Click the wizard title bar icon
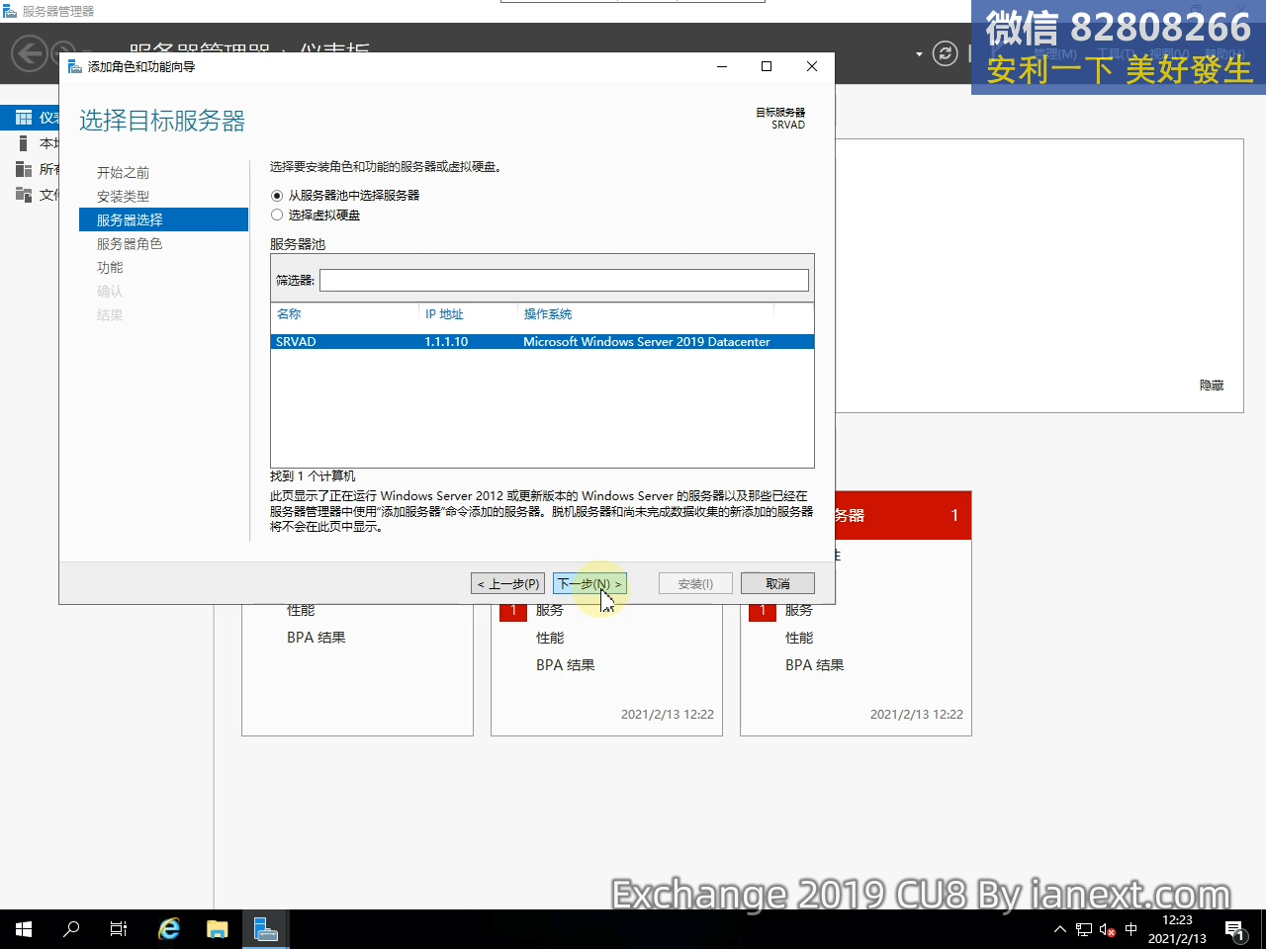 point(75,66)
